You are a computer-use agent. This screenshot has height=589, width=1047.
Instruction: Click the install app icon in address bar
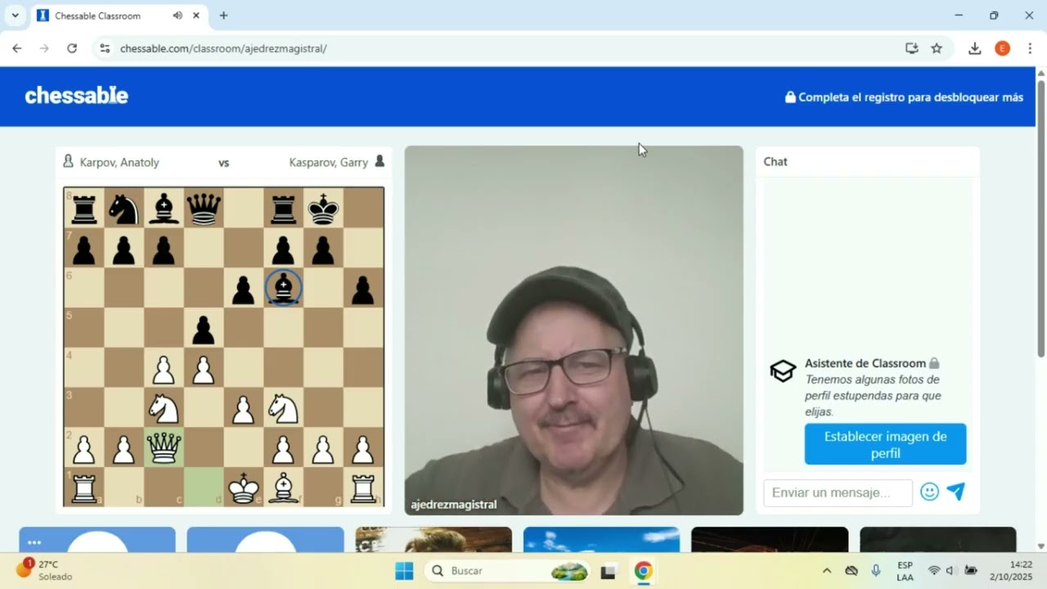click(x=912, y=48)
